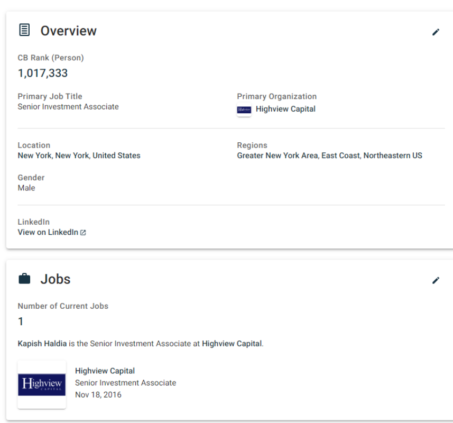Click the New York, New York, United States location
Image resolution: width=453 pixels, height=423 pixels.
point(79,155)
